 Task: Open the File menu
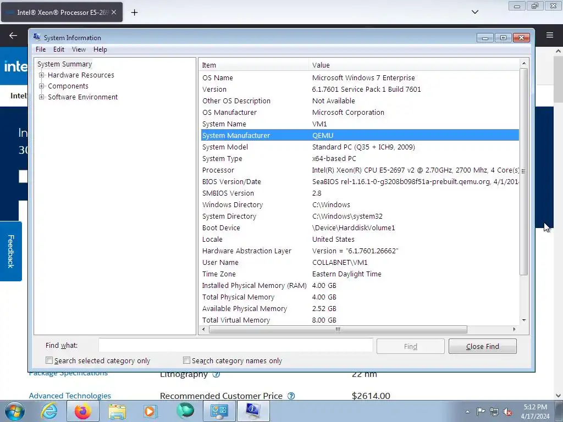point(41,49)
